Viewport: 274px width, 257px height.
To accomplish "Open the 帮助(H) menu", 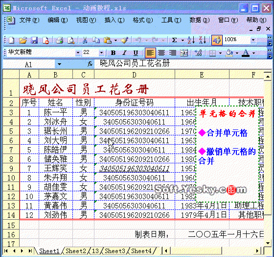I will click(256, 20).
